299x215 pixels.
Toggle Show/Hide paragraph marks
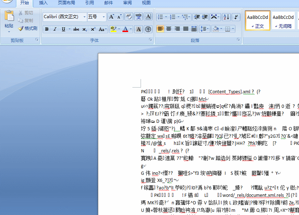tap(236, 17)
